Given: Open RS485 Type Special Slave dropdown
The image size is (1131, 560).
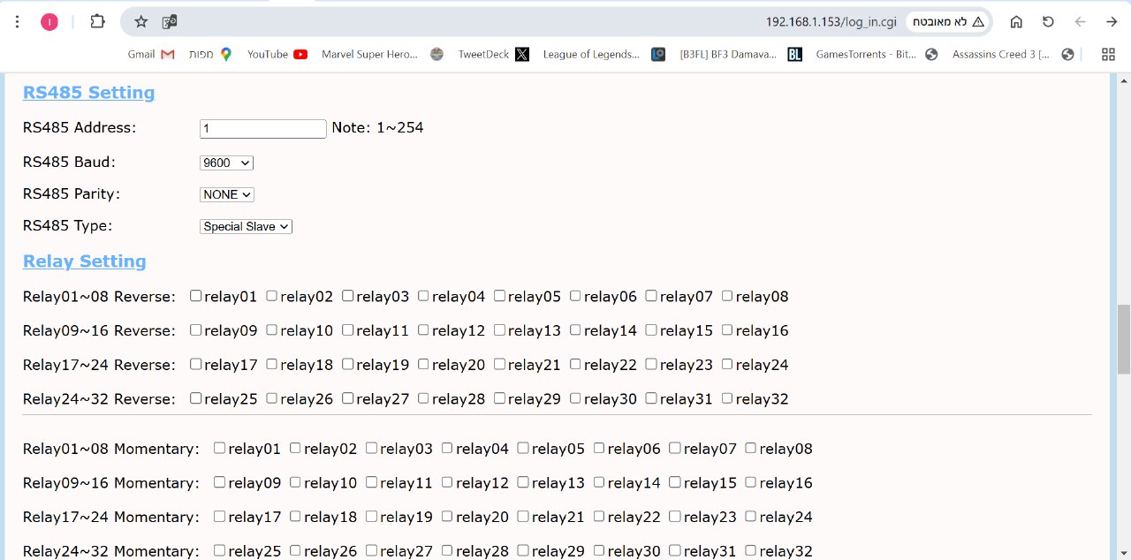Looking at the screenshot, I should [x=246, y=226].
